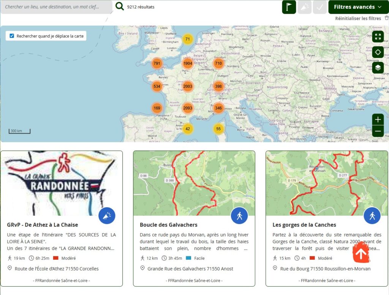Open the 2003 cluster marker in central France
The height and width of the screenshot is (295, 389).
pos(188,86)
